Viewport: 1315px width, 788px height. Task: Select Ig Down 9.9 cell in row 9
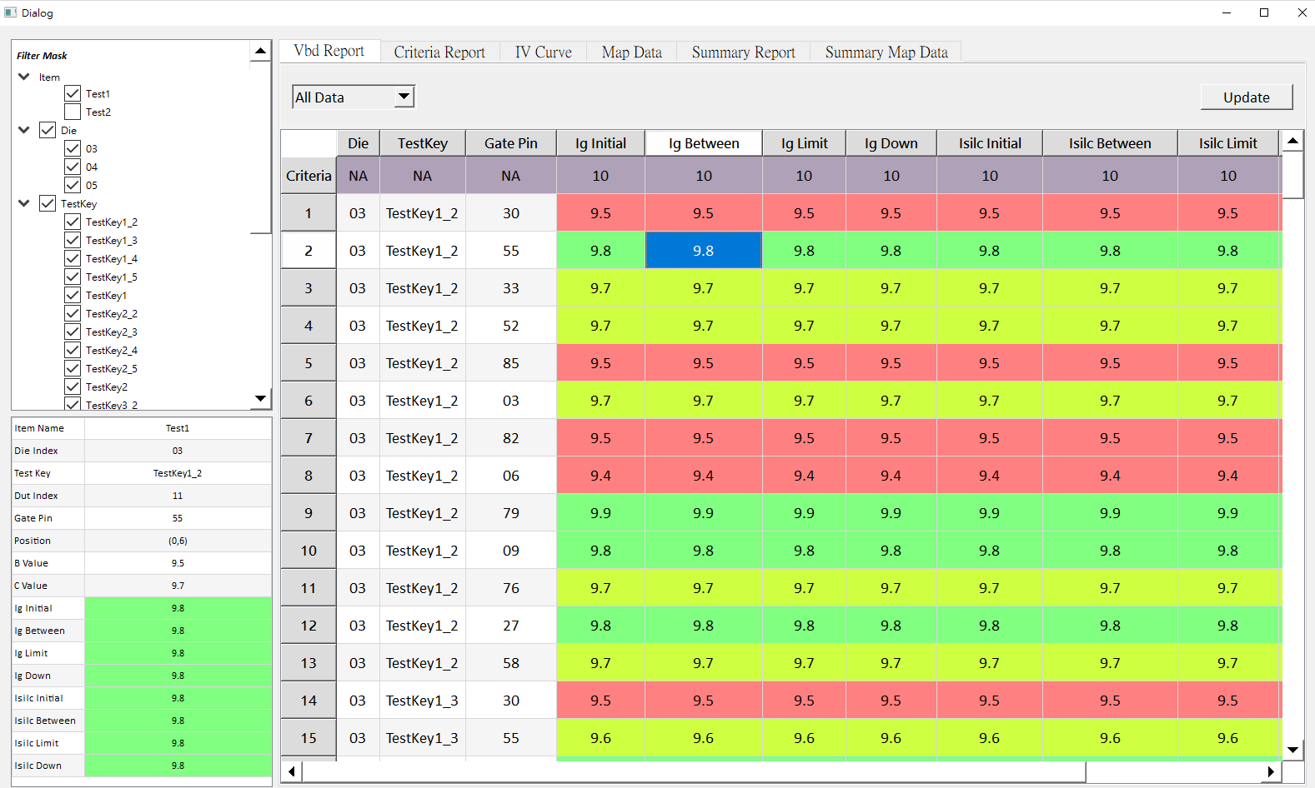point(891,513)
